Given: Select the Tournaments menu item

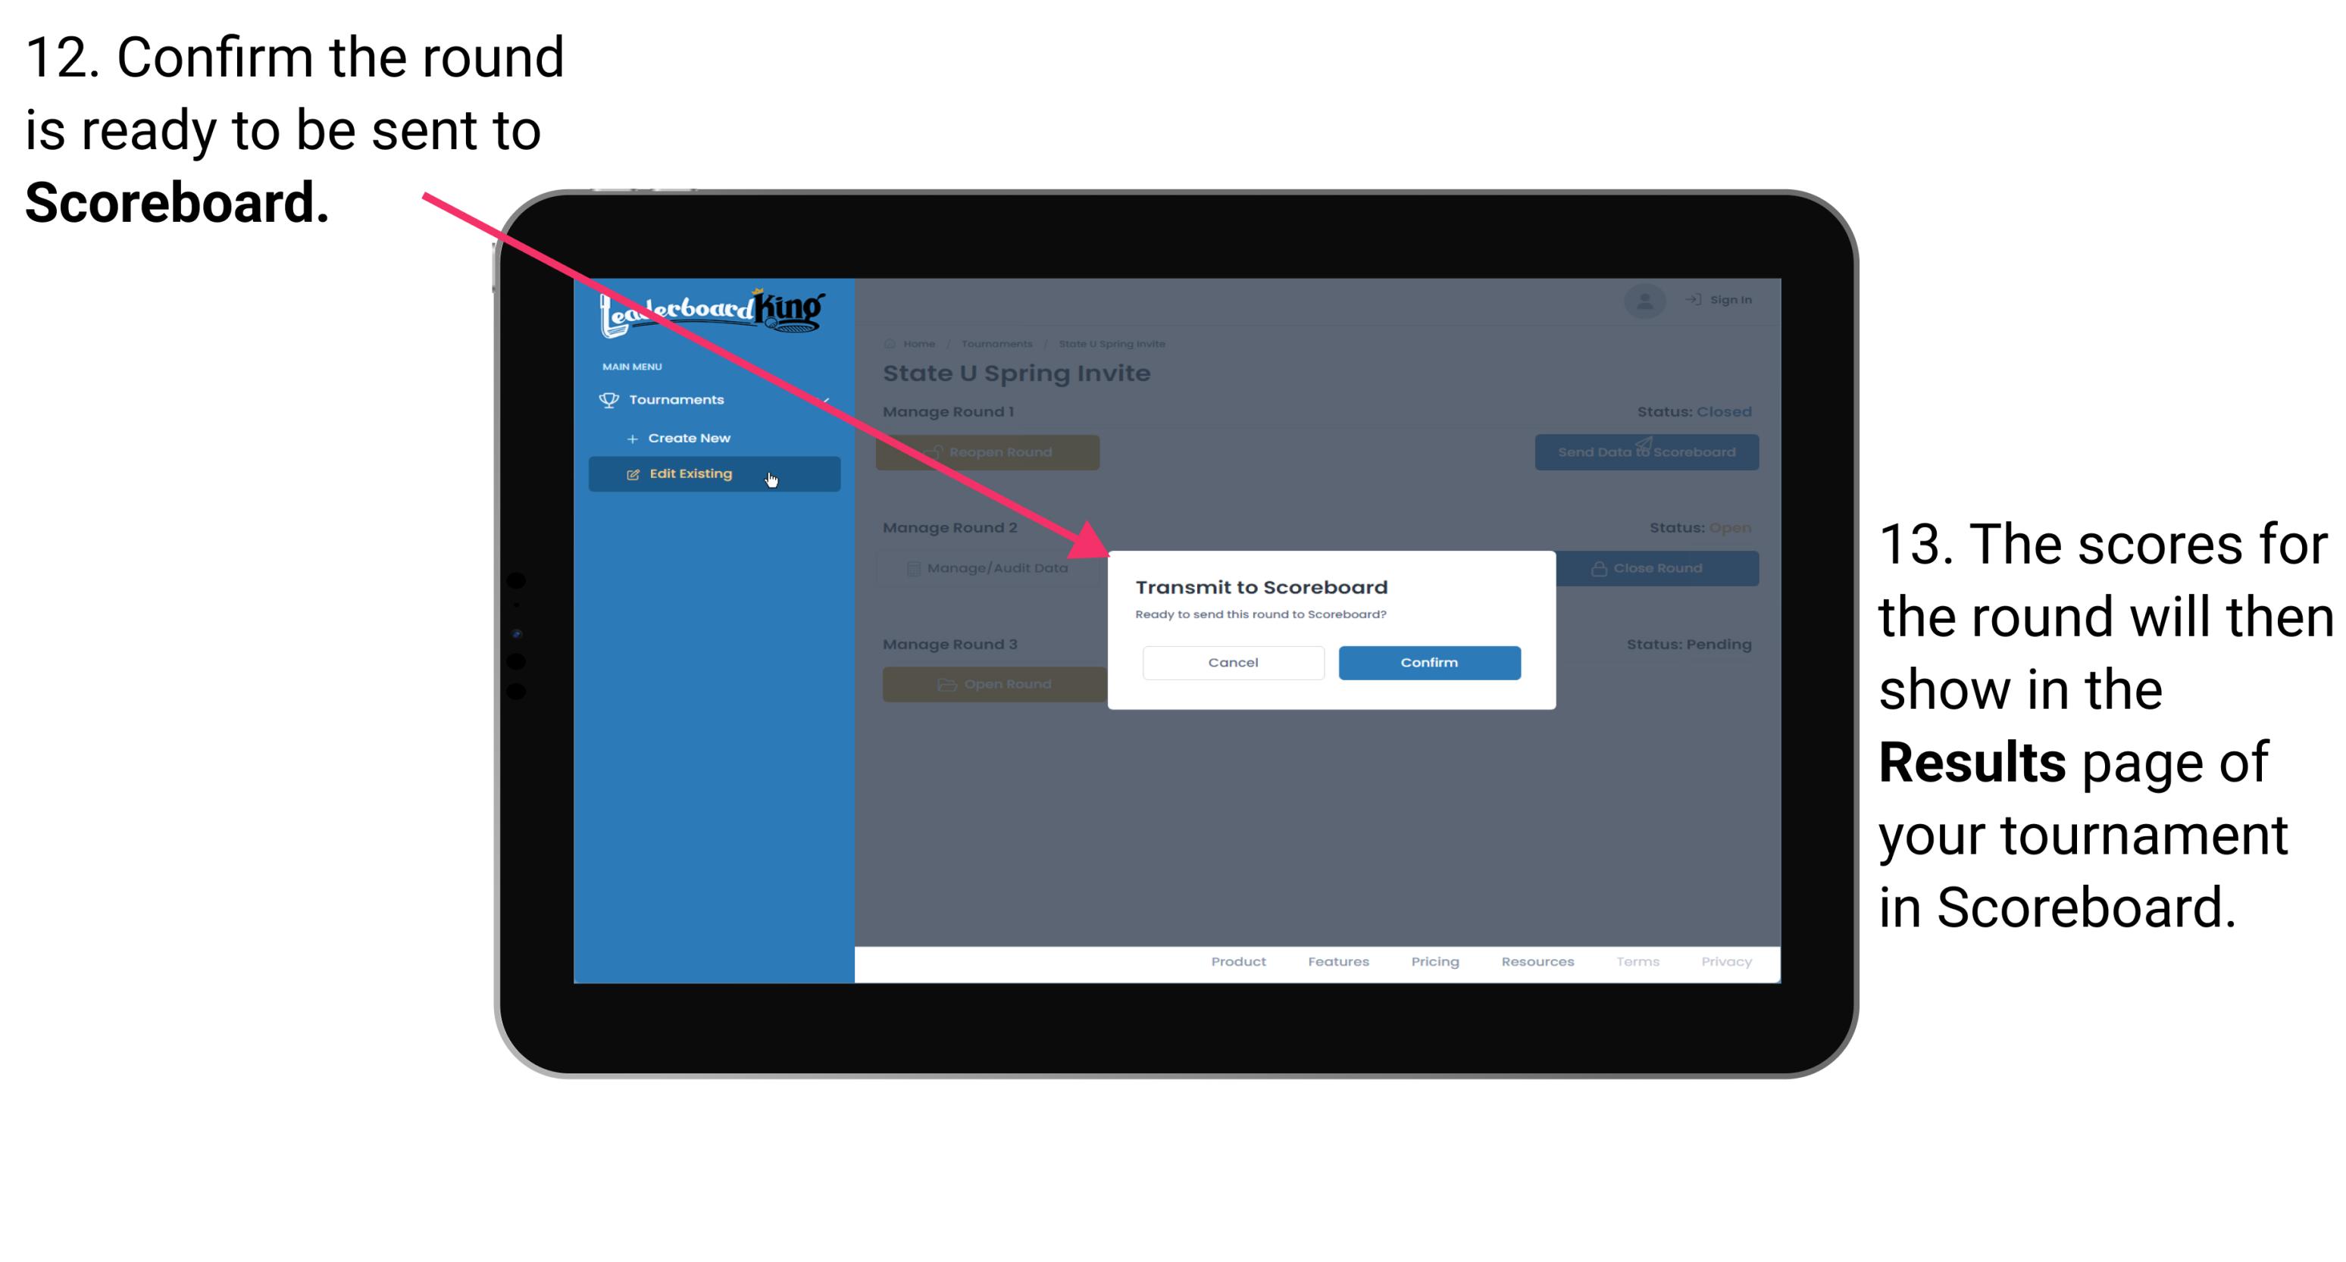Looking at the screenshot, I should coord(680,401).
